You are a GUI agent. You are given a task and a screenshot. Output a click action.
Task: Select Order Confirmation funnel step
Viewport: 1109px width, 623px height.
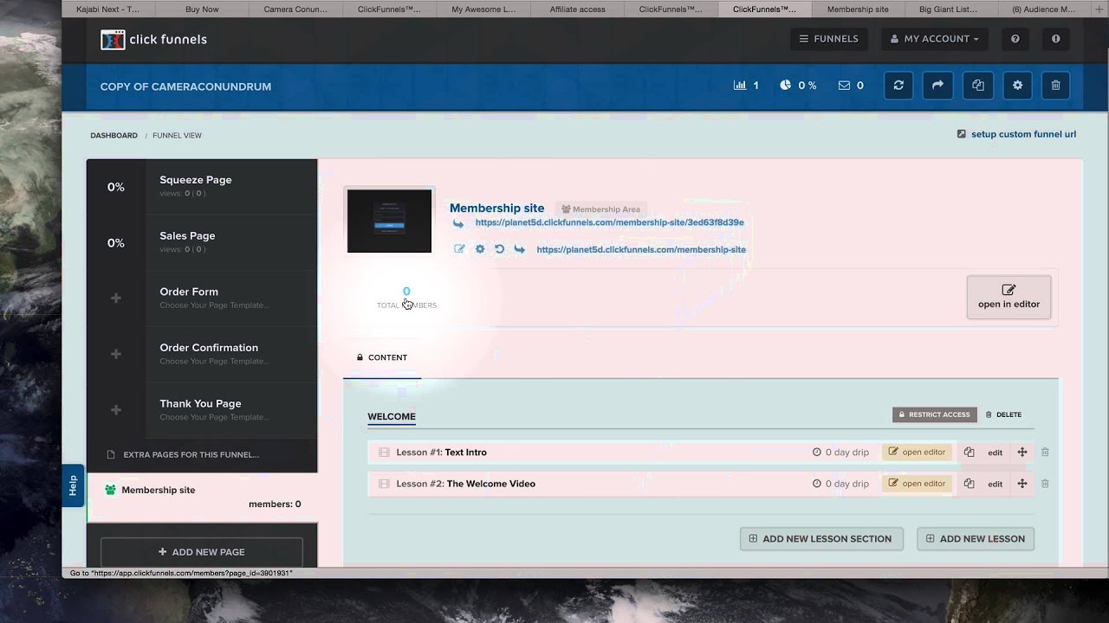202,354
